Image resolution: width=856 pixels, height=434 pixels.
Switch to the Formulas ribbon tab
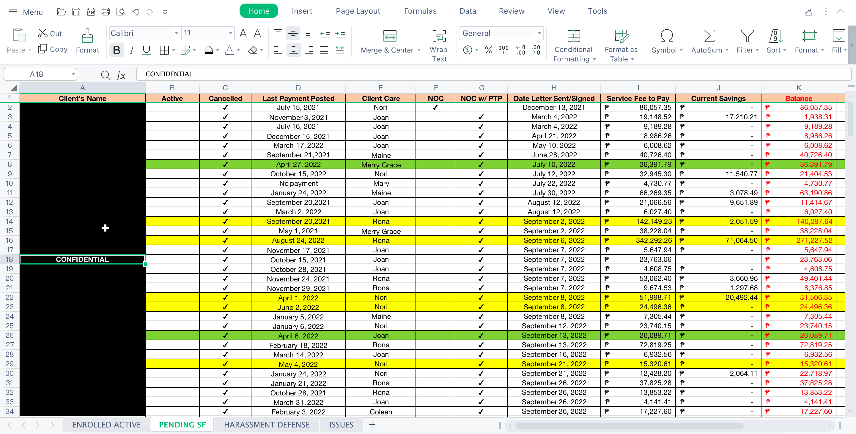(420, 11)
